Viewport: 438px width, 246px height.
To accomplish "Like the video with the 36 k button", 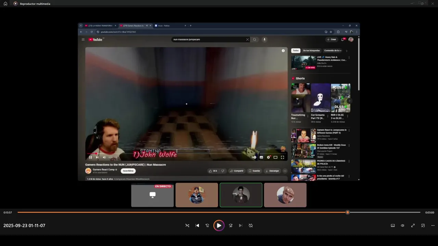I will tap(213, 171).
